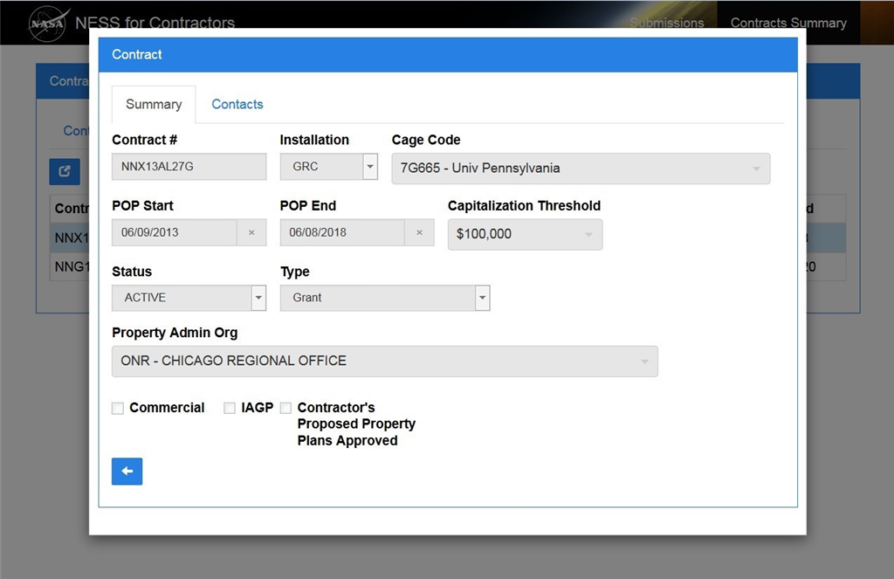
Task: Open Contracts Summary in navbar
Action: click(787, 23)
